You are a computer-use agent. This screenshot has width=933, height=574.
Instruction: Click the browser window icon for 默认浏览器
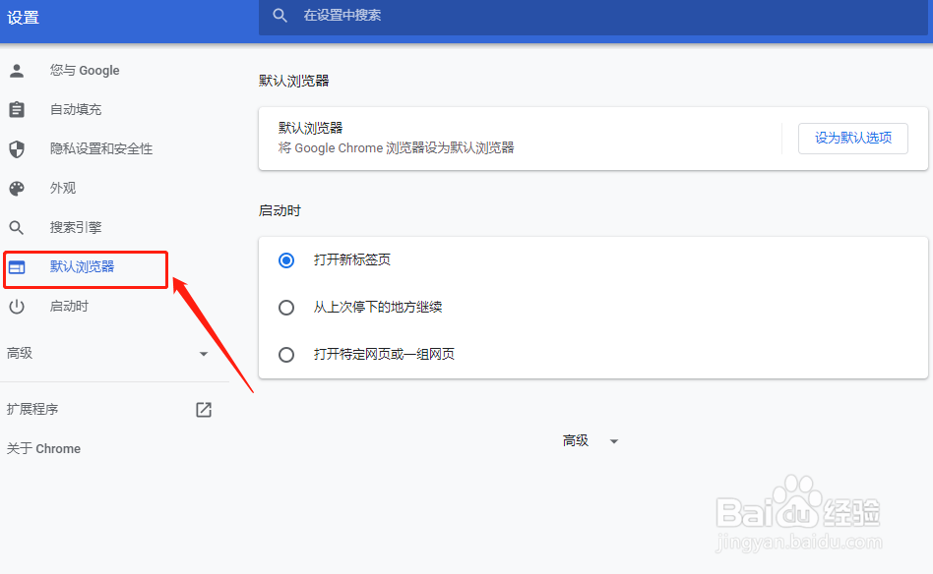[x=17, y=267]
